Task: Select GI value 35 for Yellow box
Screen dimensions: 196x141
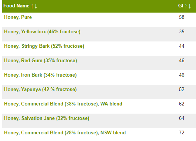Action: 182,31
